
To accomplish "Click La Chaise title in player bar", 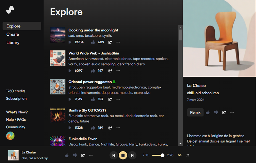I will [29, 152].
